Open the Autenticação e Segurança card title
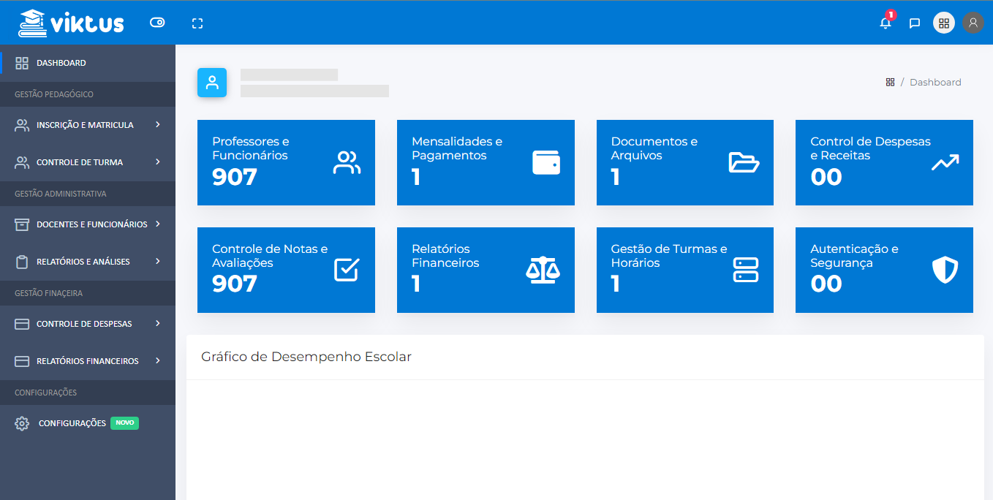 coord(854,256)
